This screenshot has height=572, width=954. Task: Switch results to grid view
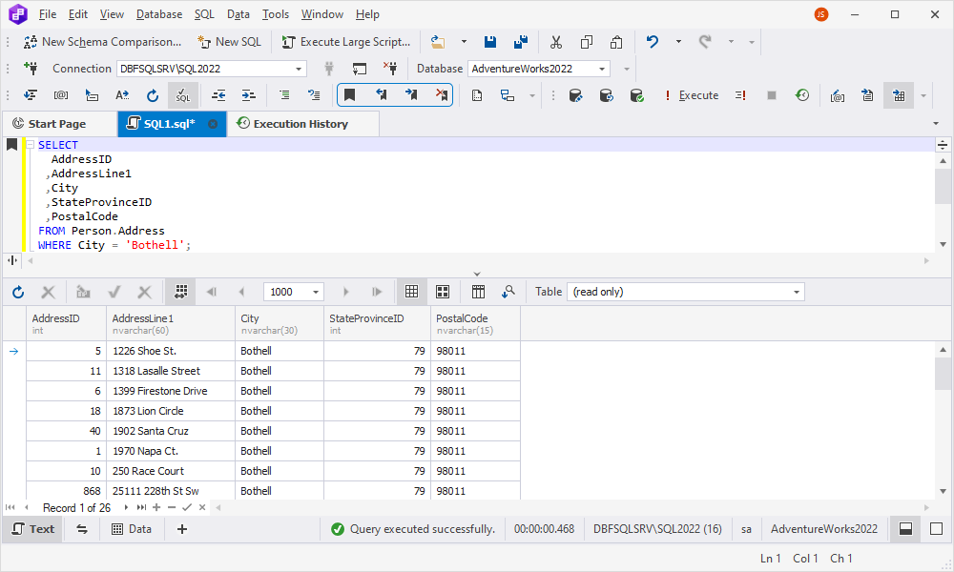point(412,293)
